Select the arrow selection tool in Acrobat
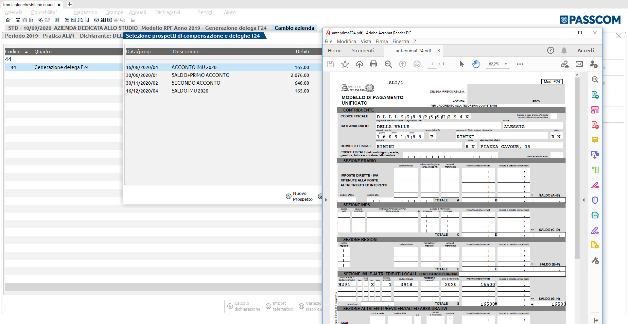 click(462, 64)
